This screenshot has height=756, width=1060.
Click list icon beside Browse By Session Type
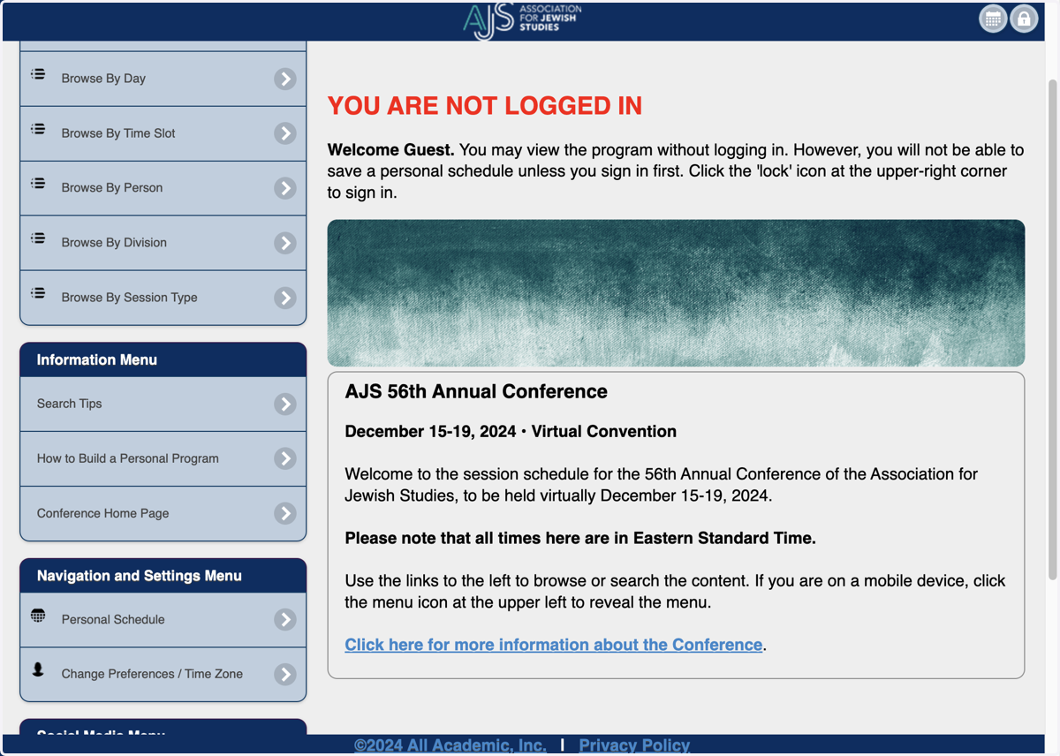(38, 293)
